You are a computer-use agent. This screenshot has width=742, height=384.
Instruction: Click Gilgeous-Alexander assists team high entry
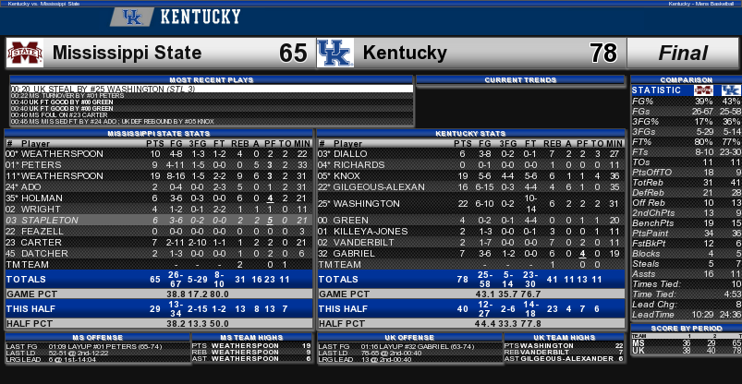point(565,359)
